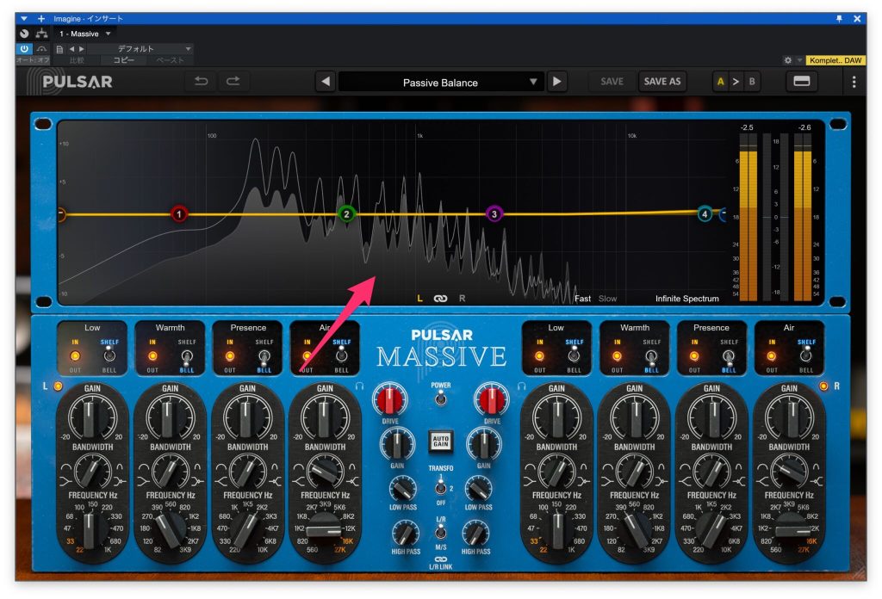The width and height of the screenshot is (882, 599).
Task: Click the SAVE AS button
Action: pos(661,82)
